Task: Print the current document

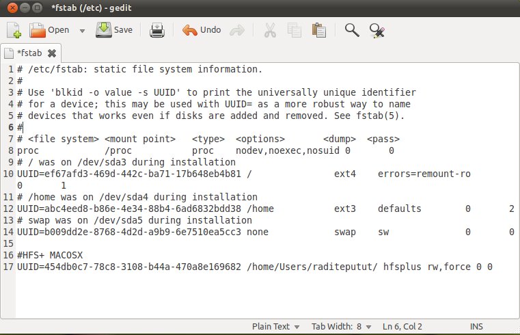Action: pyautogui.click(x=157, y=30)
